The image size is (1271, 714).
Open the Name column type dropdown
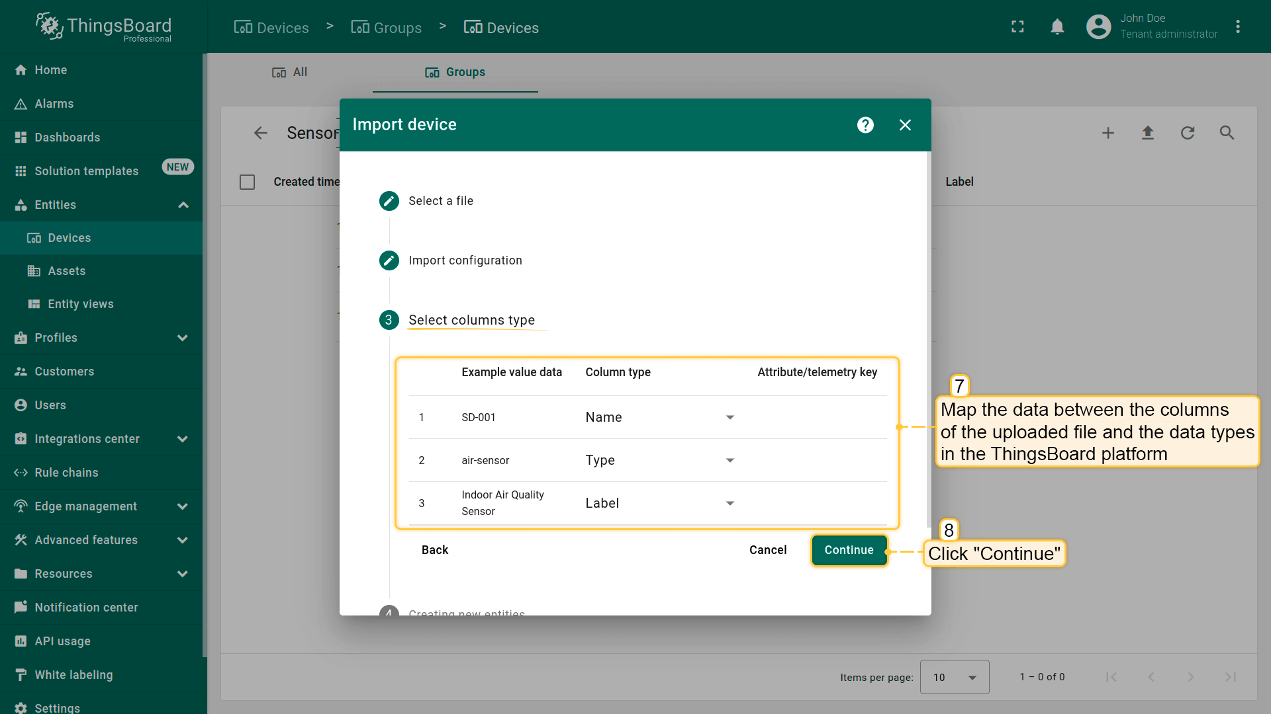pos(659,417)
